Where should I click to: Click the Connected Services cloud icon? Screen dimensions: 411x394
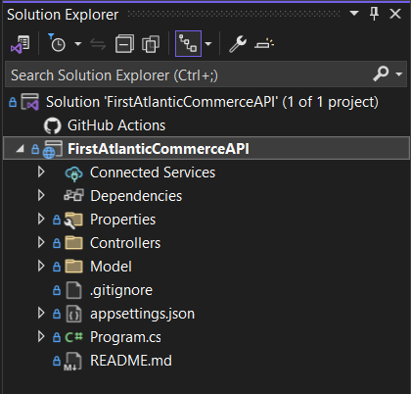click(74, 173)
